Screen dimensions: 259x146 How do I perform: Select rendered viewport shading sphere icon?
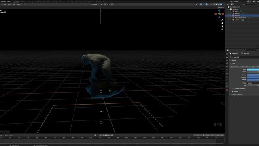click(x=221, y=4)
